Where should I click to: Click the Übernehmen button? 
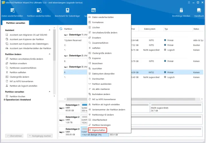[14, 136]
